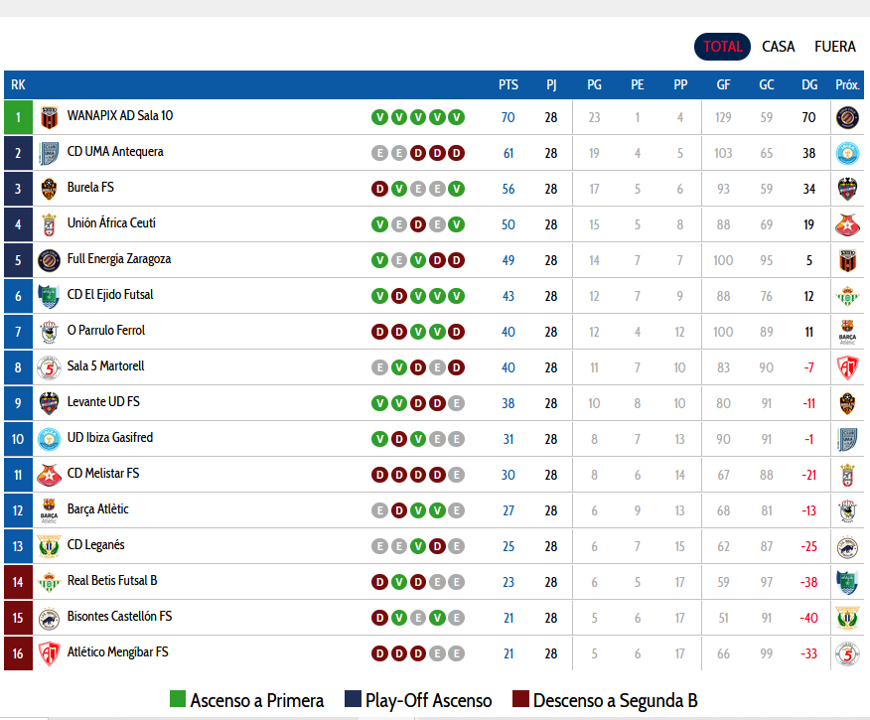
Task: Open next opponent crest in Unión África Ceutí row
Action: [x=847, y=224]
